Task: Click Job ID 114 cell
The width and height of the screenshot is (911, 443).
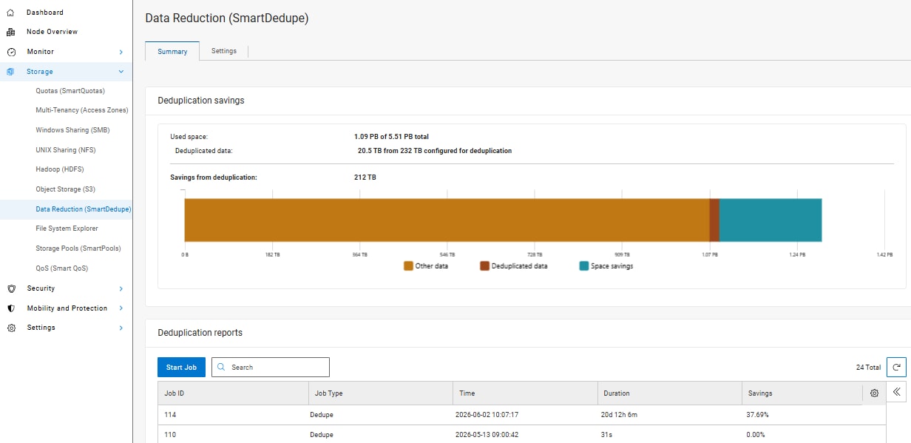Action: coord(170,415)
